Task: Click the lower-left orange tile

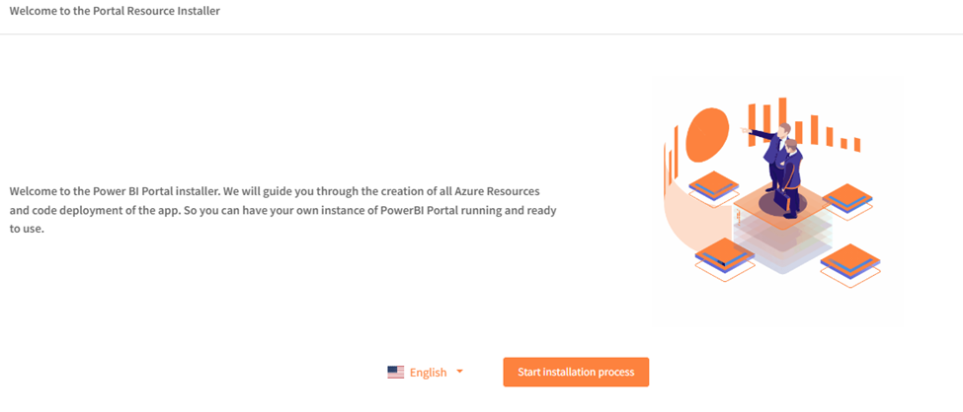Action: click(723, 254)
